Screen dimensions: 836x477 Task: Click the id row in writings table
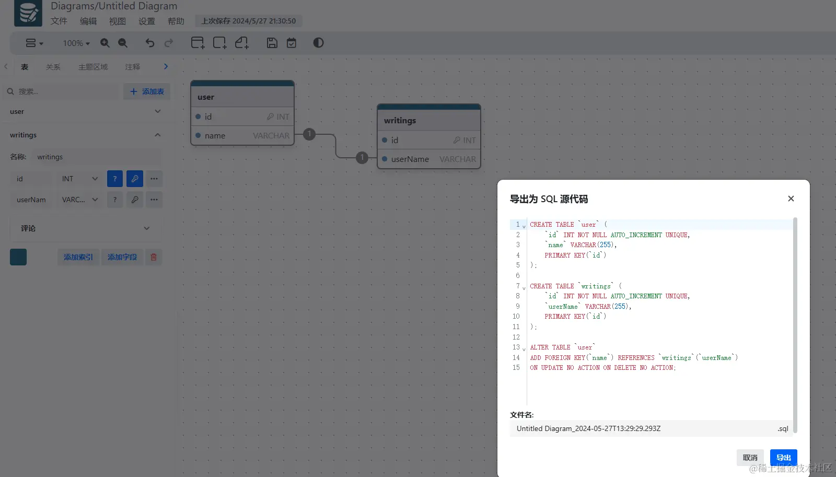point(429,140)
